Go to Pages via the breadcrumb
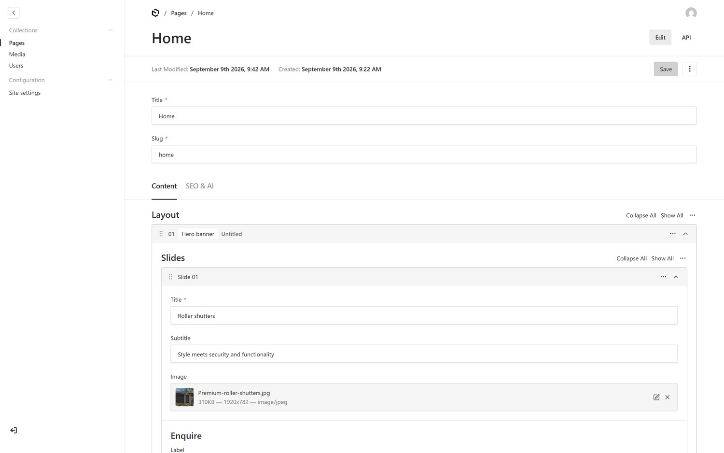The image size is (724, 453). (179, 13)
